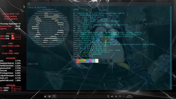The height and width of the screenshot is (99, 176).
Task: Click the 'PROCESSES' widget heading
Action: click(11, 58)
